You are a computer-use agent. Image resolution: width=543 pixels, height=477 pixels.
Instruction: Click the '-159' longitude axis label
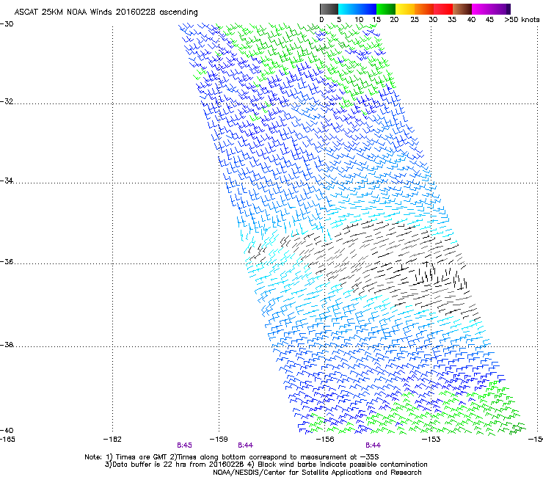click(x=219, y=440)
